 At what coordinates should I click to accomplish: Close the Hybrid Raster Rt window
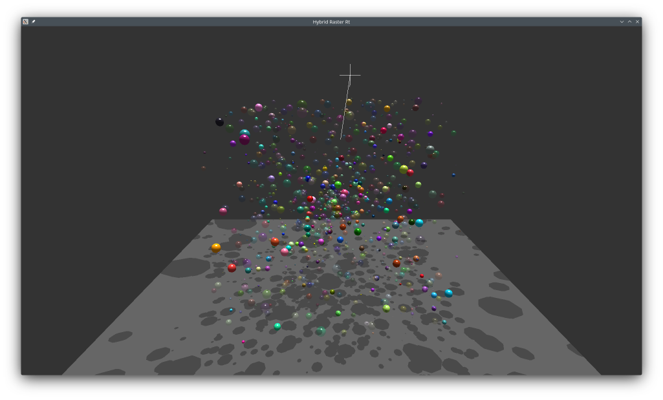click(x=637, y=21)
